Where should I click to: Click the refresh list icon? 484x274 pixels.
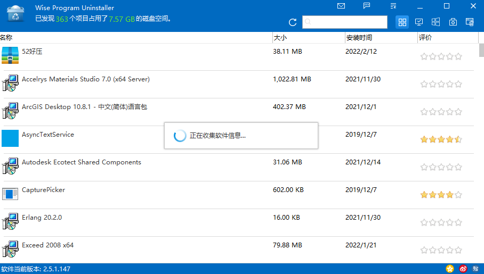pos(293,22)
